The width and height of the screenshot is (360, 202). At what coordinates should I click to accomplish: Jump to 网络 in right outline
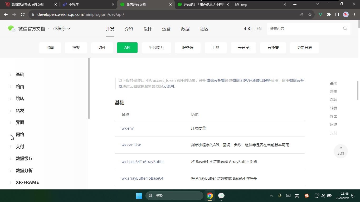click(x=334, y=125)
